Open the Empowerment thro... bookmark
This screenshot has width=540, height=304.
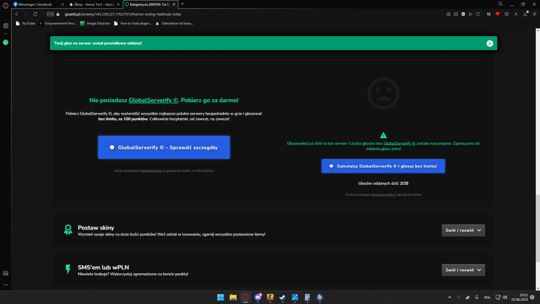[x=58, y=23]
